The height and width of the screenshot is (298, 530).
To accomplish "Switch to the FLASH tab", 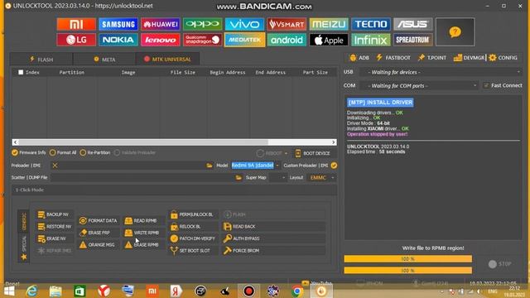I will coord(41,60).
